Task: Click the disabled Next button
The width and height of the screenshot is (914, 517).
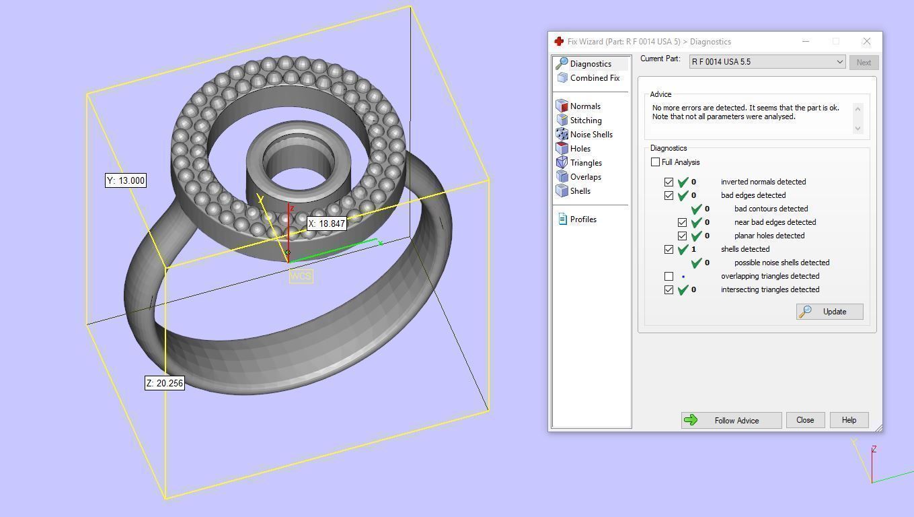Action: (x=864, y=62)
